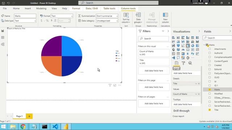Add a new report page
Viewport: 232px width, 130px height.
29,116
